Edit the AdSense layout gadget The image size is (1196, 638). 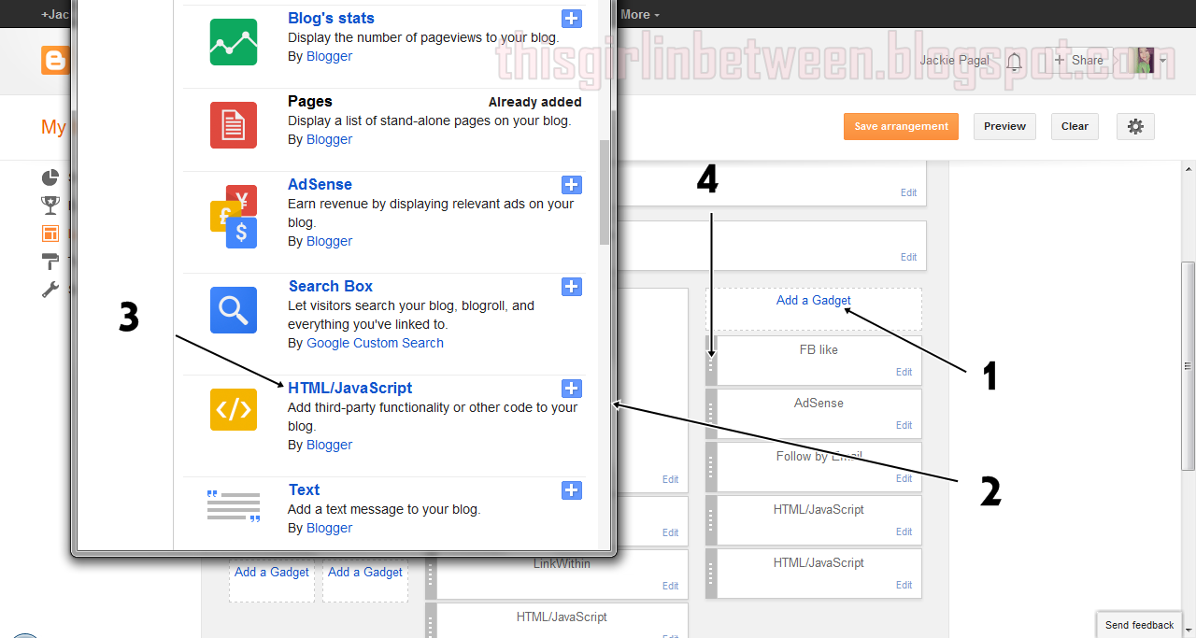904,425
